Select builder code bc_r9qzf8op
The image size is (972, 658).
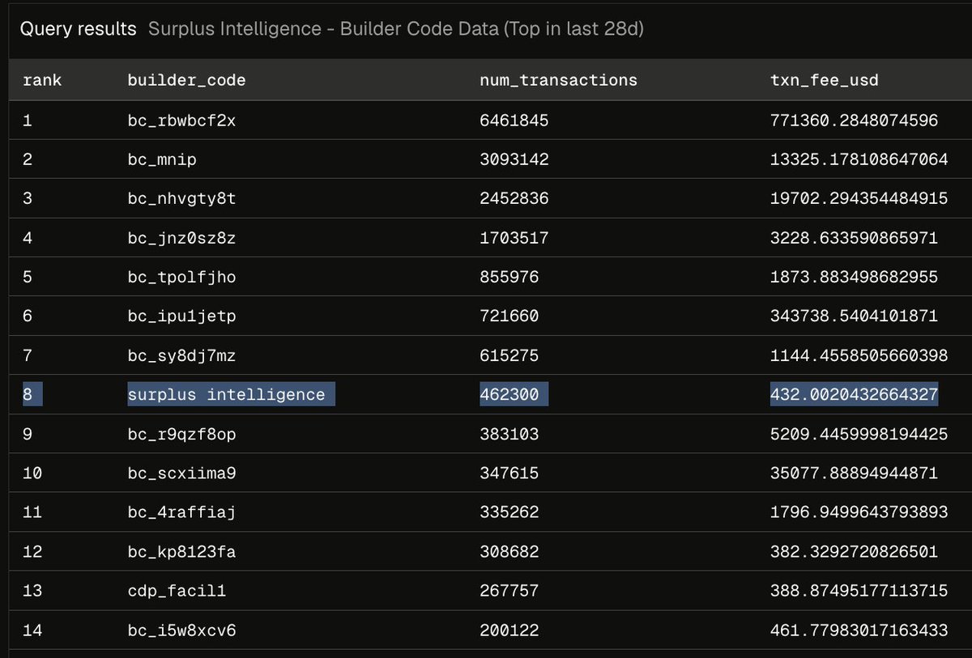click(181, 434)
